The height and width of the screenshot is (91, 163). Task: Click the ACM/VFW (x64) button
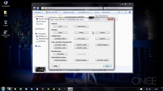(81, 48)
